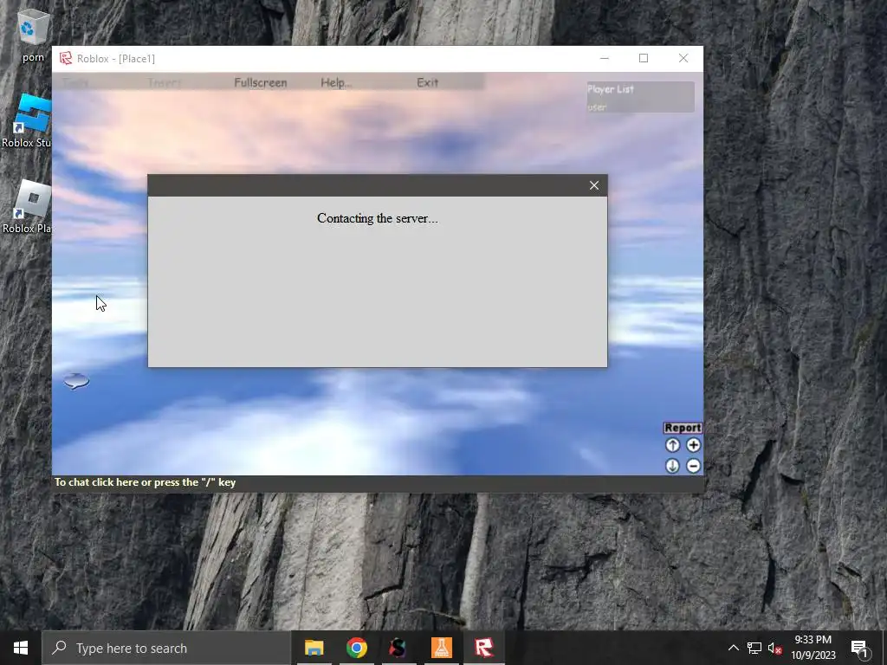This screenshot has height=665, width=887.
Task: Open the notification center icon
Action: pos(859,648)
